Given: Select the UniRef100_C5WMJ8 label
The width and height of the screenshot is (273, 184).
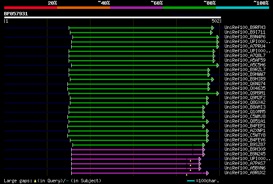Looking at the screenshot, I should coord(245,117).
